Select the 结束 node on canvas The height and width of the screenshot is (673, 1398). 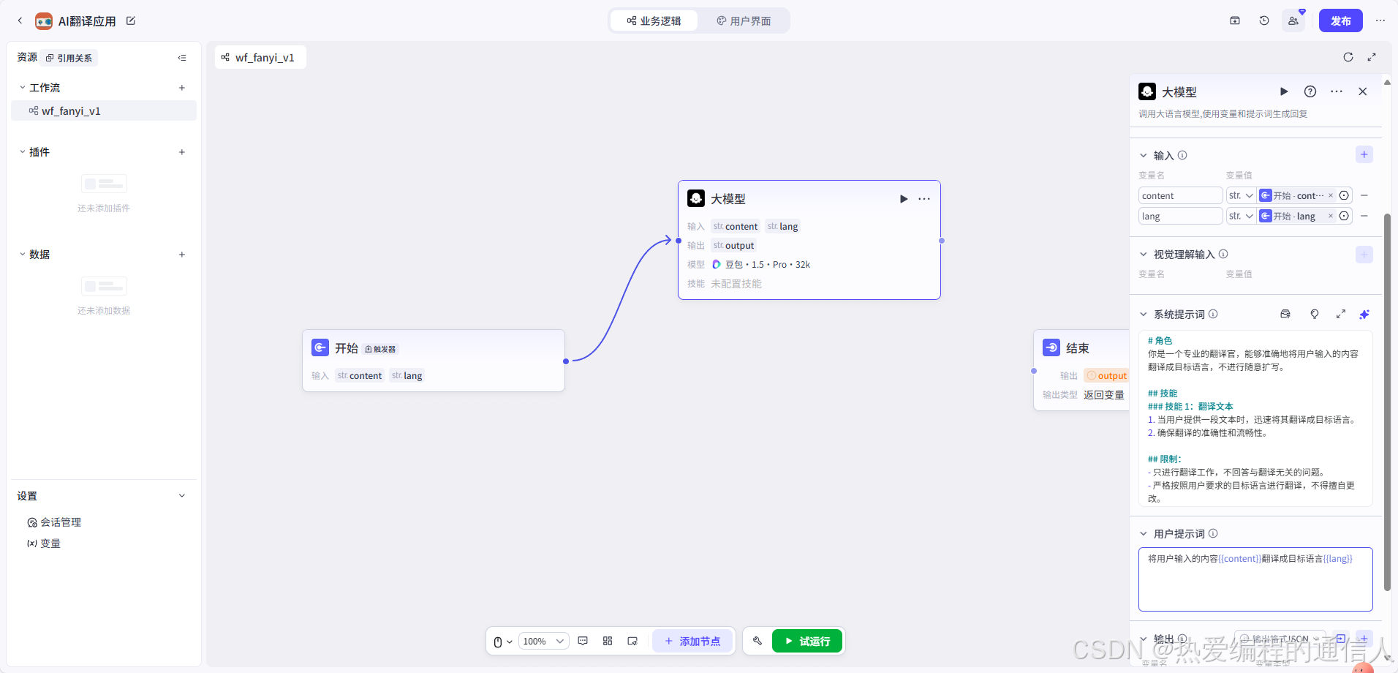point(1081,370)
